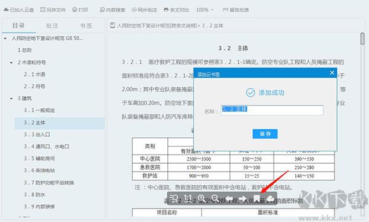Click the 保存 button in dialog
The image size is (369, 222).
tap(265, 134)
